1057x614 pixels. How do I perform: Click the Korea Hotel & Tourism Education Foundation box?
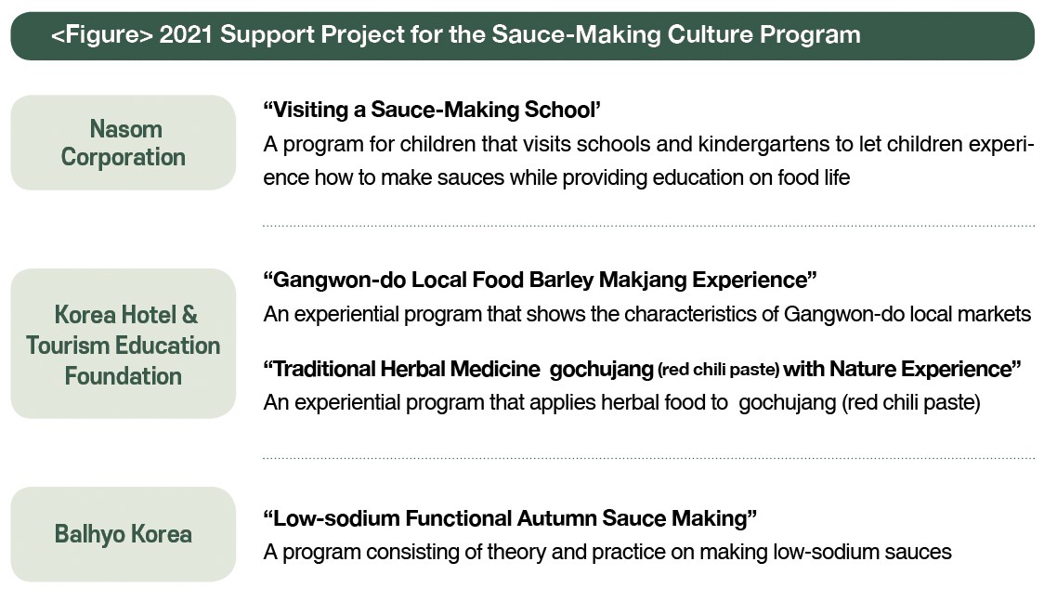coord(124,344)
